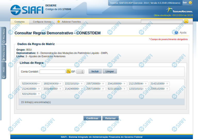Click the yellow go arrow beside the search box

coord(186,21)
